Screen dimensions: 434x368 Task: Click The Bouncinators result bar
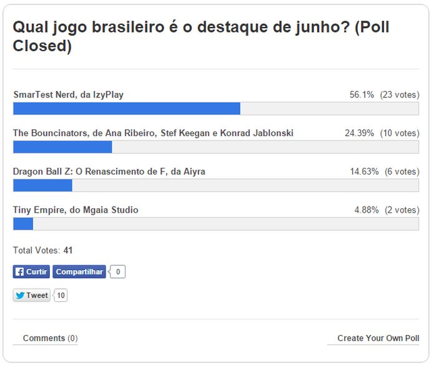click(x=216, y=147)
